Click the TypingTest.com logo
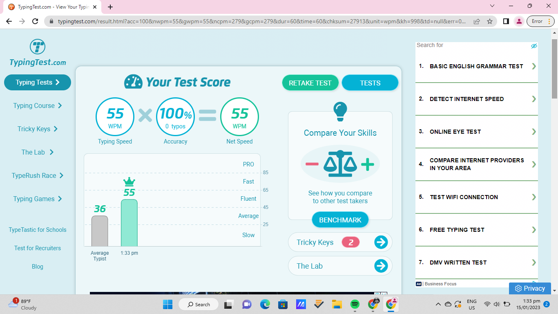Screen dimensions: 558x314 tap(38, 53)
